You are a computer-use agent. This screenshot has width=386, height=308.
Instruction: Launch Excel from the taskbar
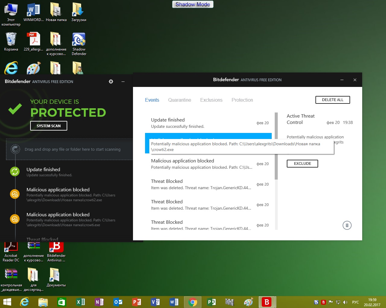click(x=81, y=302)
